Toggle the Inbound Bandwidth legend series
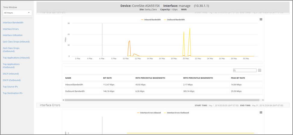The height and width of the screenshot is (135, 293). (x=151, y=20)
